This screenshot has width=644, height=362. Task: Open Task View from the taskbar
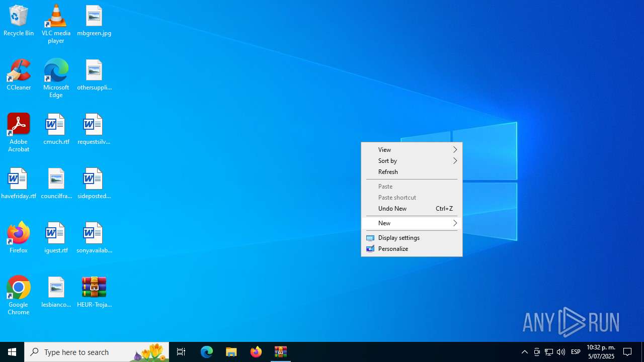(181, 352)
